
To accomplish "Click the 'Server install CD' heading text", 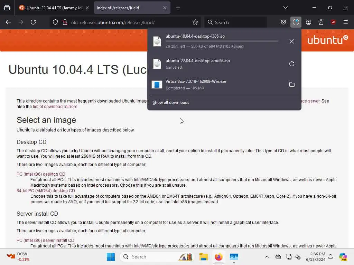I will [x=37, y=214].
